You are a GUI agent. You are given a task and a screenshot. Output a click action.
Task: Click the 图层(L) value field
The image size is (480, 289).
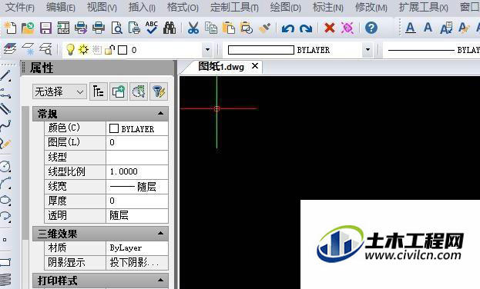click(x=137, y=143)
